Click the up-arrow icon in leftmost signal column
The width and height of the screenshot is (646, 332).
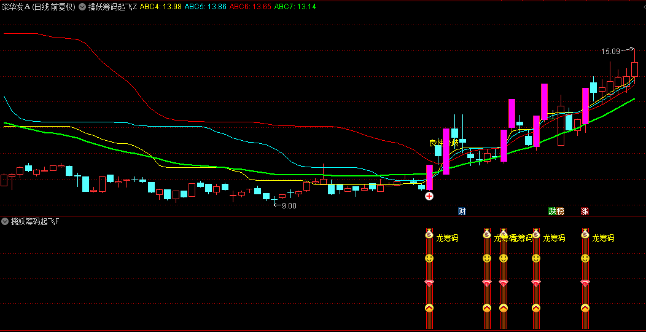pyautogui.click(x=429, y=307)
